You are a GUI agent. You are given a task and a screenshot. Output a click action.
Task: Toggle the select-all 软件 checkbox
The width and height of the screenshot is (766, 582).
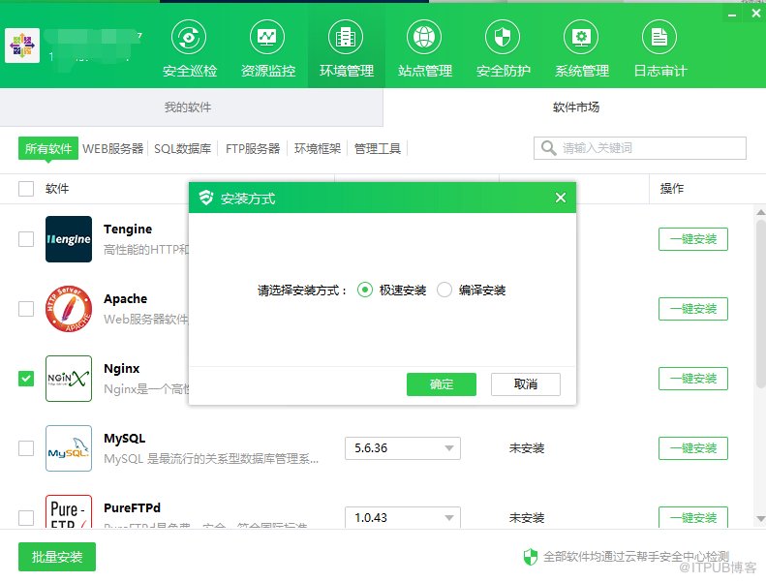pos(26,189)
